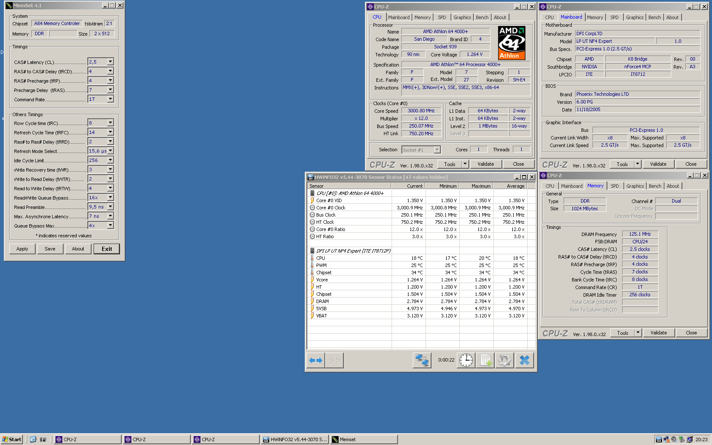
Task: Click the Maximum column header in HWiNFO
Action: coord(476,186)
